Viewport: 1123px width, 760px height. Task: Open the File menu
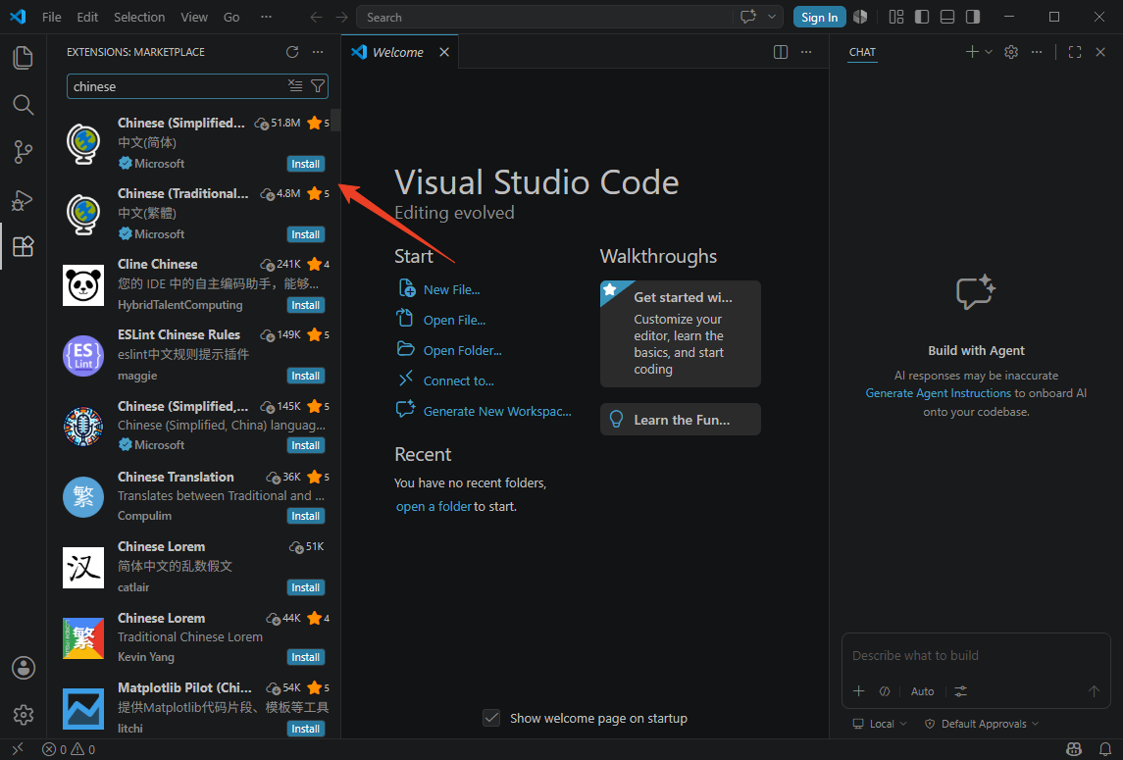coord(52,18)
